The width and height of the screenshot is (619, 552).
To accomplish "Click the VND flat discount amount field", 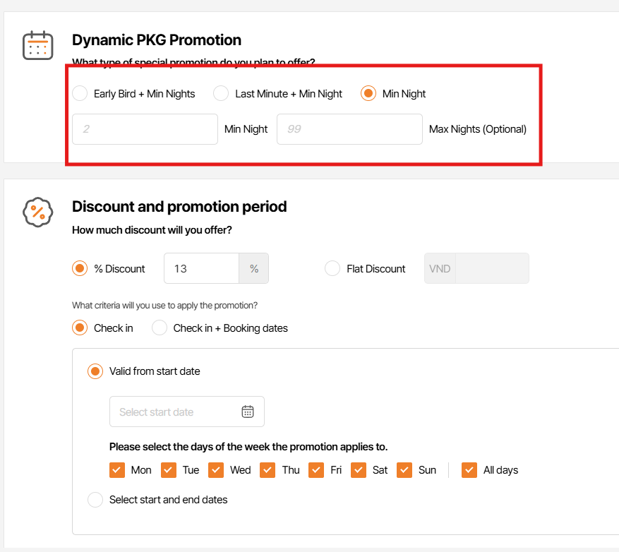I will coord(492,268).
